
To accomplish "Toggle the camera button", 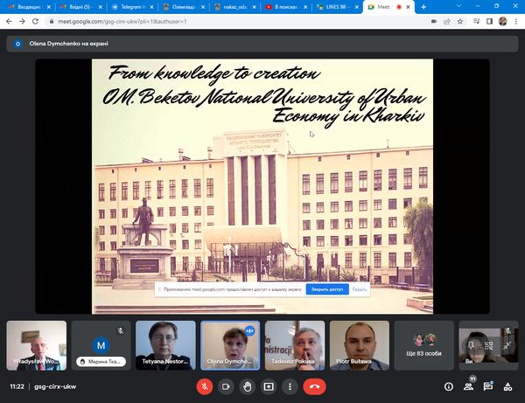I will click(226, 386).
